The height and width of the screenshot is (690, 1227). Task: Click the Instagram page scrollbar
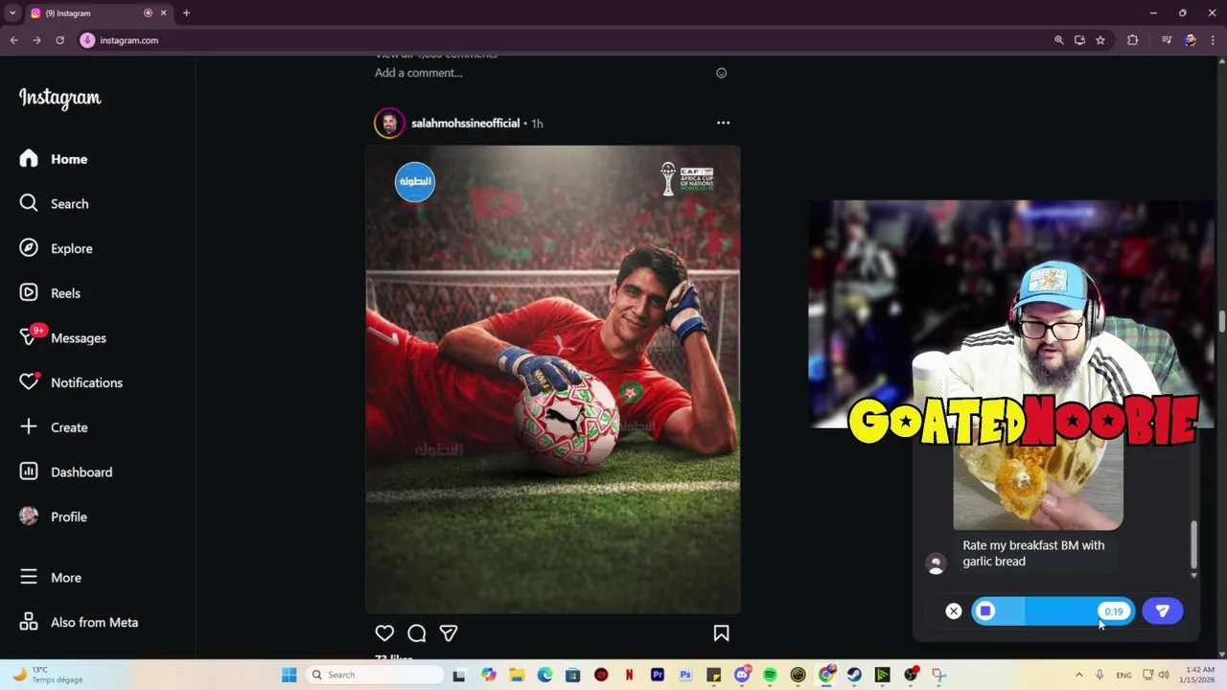[1221, 321]
